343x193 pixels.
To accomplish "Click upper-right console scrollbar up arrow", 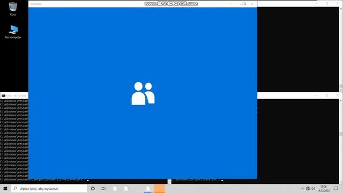I will point(341,9).
